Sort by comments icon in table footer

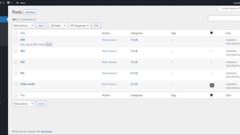pyautogui.click(x=211, y=95)
